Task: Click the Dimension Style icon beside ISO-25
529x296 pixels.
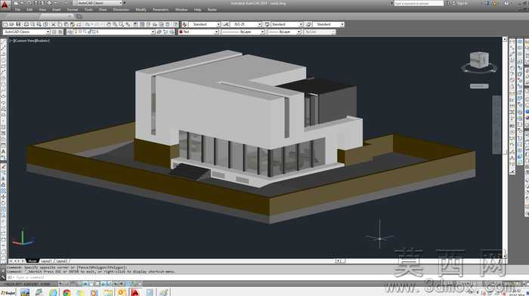Action: (226, 24)
